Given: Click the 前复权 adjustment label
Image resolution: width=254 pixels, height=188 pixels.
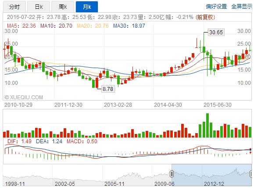Looking at the screenshot, I should (205, 17).
